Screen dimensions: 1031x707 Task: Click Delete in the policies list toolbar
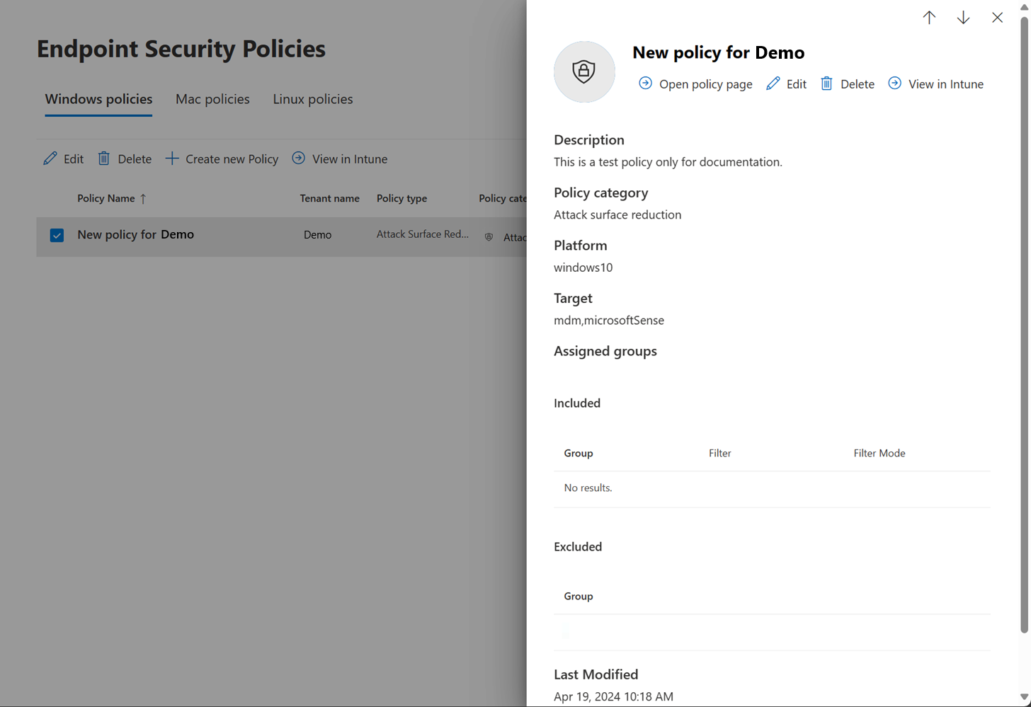point(125,159)
